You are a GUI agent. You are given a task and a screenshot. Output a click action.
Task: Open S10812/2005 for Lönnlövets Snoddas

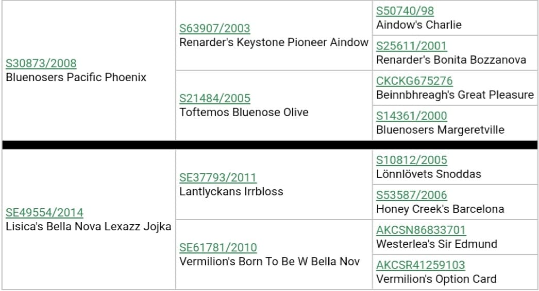(412, 160)
